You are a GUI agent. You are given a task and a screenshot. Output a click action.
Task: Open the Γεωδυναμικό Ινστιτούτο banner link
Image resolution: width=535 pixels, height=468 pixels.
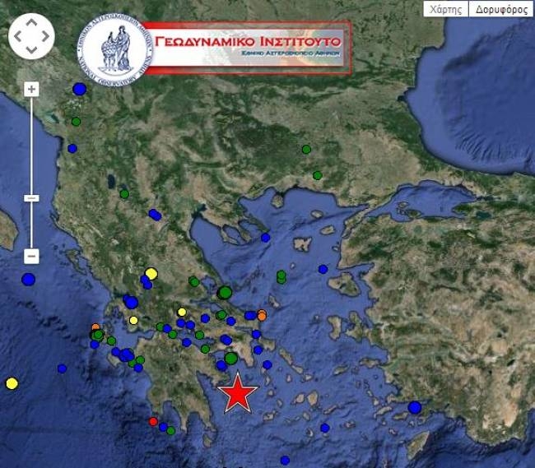coord(248,48)
